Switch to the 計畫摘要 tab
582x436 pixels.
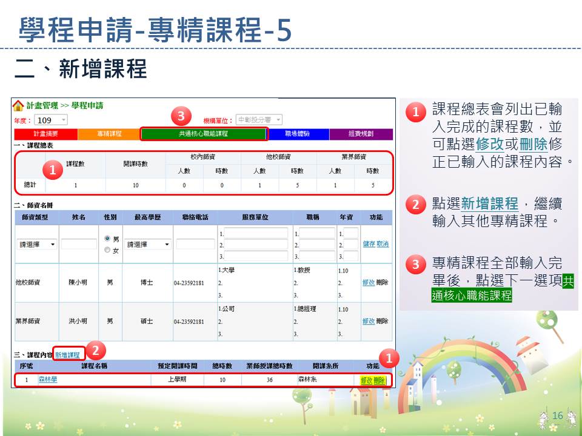(45, 134)
